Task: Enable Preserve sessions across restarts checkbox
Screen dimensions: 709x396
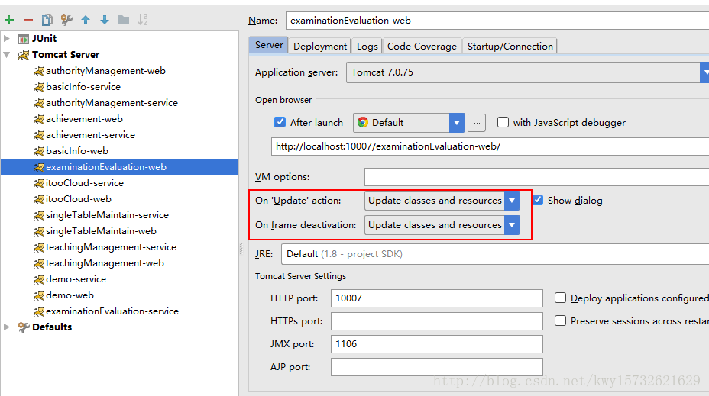Action: pyautogui.click(x=560, y=320)
